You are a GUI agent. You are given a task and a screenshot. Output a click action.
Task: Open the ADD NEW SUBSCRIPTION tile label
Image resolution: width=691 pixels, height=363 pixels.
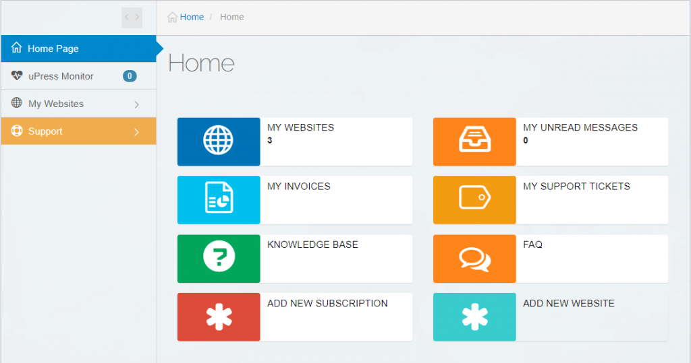coord(327,304)
